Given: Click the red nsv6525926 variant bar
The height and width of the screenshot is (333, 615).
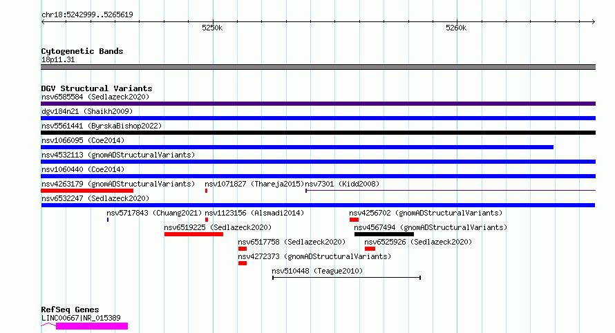Looking at the screenshot, I should click(370, 249).
